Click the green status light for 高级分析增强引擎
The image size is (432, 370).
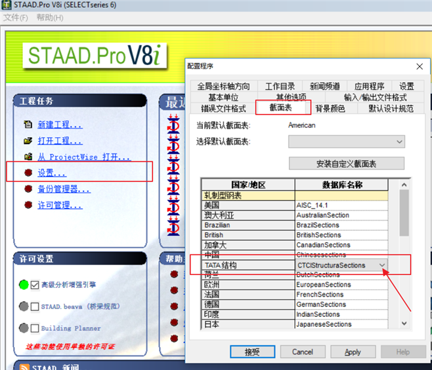tap(24, 285)
